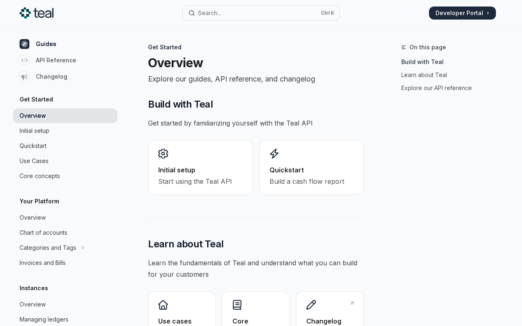
Task: Click the Guides compass icon
Action: 24,44
